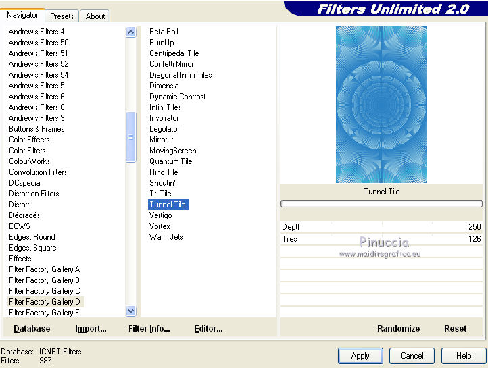The height and width of the screenshot is (368, 488).
Task: Select Filter Factory Gallery A
Action: [x=45, y=269]
